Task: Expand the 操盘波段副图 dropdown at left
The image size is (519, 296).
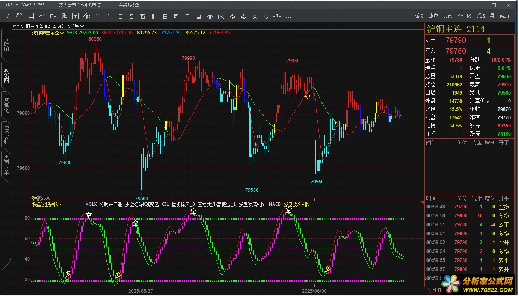Action: tap(48, 204)
